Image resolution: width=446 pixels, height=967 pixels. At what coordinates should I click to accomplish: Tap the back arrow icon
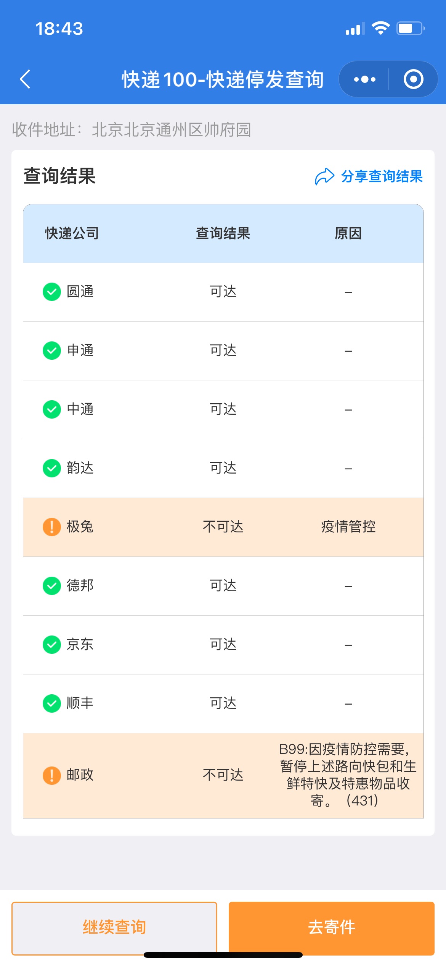pos(25,79)
